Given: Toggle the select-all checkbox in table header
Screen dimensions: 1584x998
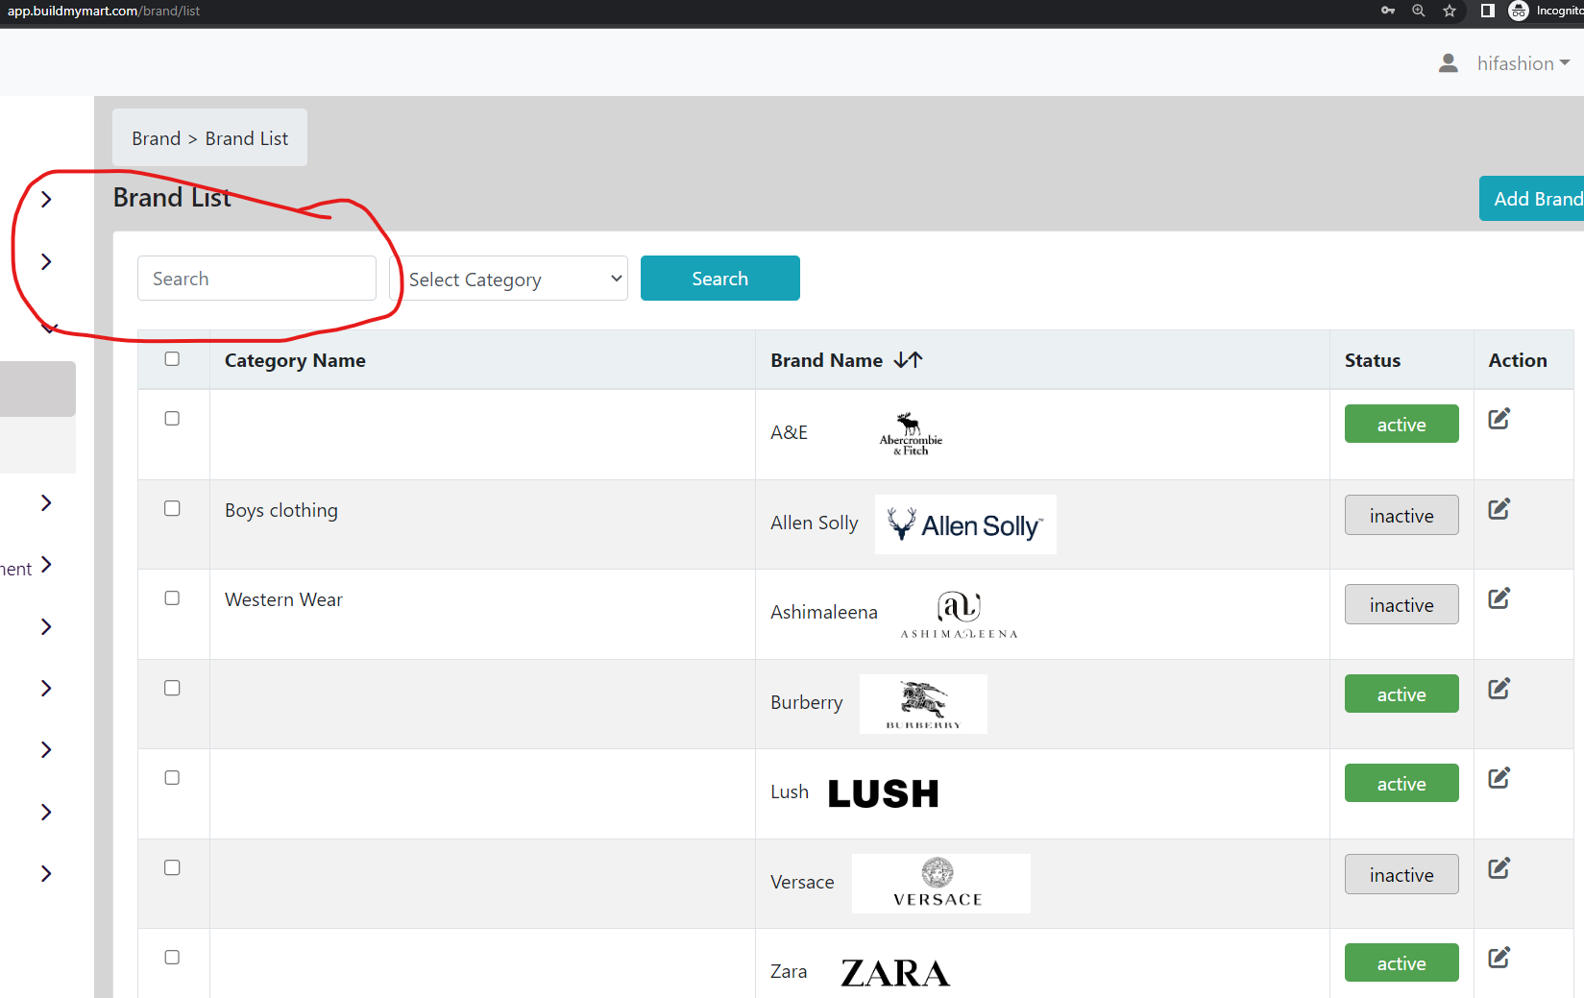Looking at the screenshot, I should [172, 359].
